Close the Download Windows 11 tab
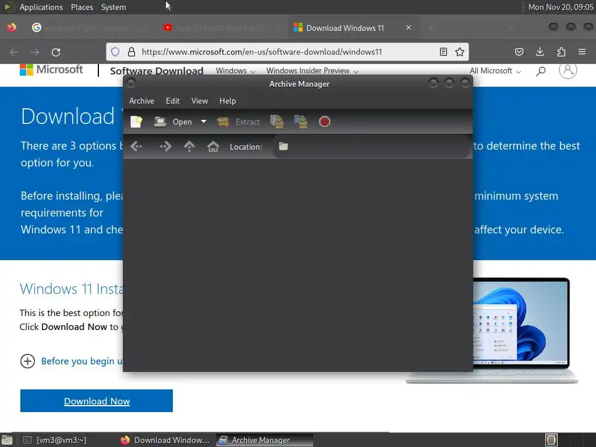The height and width of the screenshot is (447, 596). tap(409, 27)
